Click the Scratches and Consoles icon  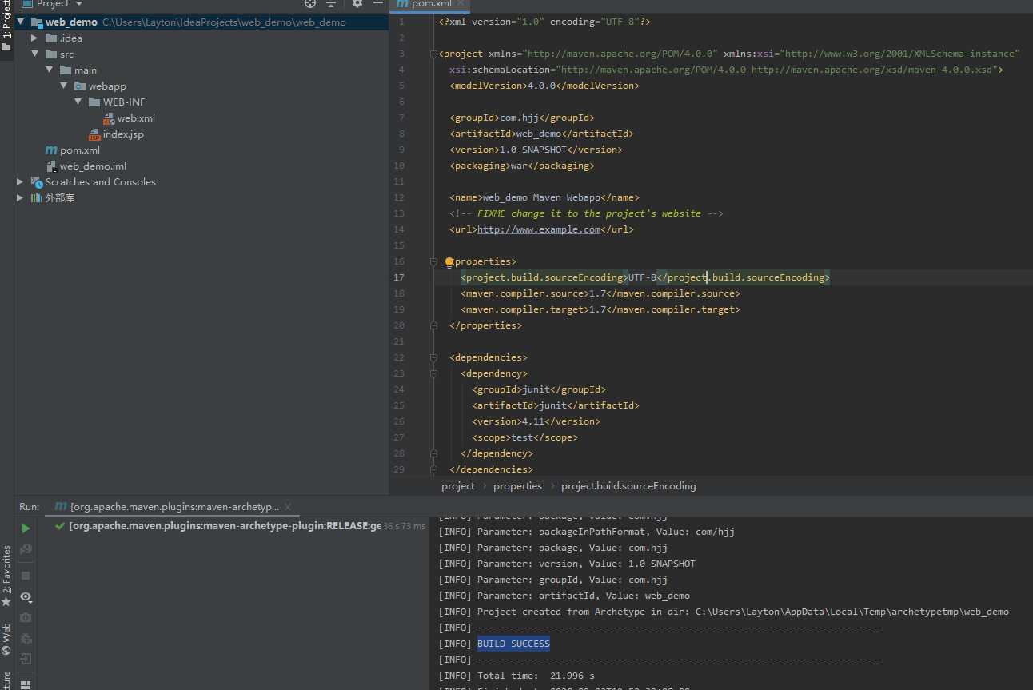(x=37, y=182)
